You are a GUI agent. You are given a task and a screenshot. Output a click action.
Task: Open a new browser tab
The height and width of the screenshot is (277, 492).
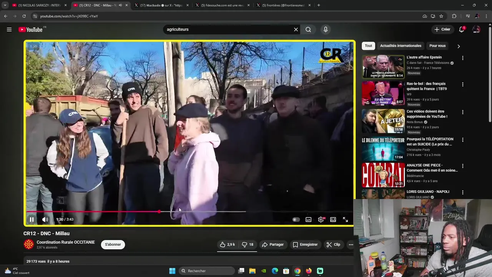point(319,5)
